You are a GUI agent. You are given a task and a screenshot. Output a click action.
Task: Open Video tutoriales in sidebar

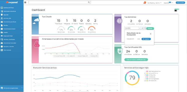(7, 50)
